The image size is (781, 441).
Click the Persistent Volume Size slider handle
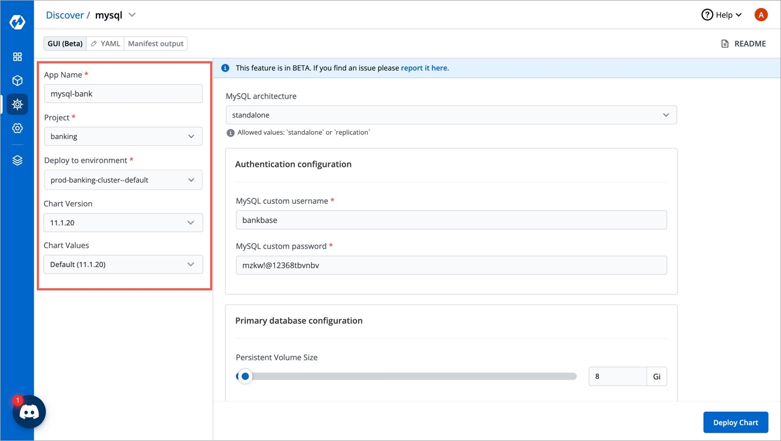(x=245, y=377)
